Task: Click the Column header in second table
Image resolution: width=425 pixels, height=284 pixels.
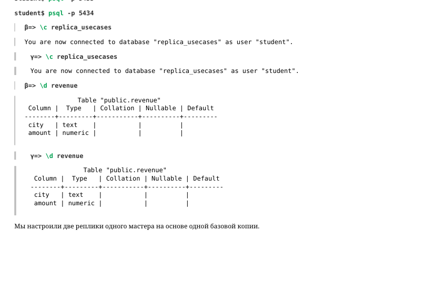Action: click(x=45, y=178)
